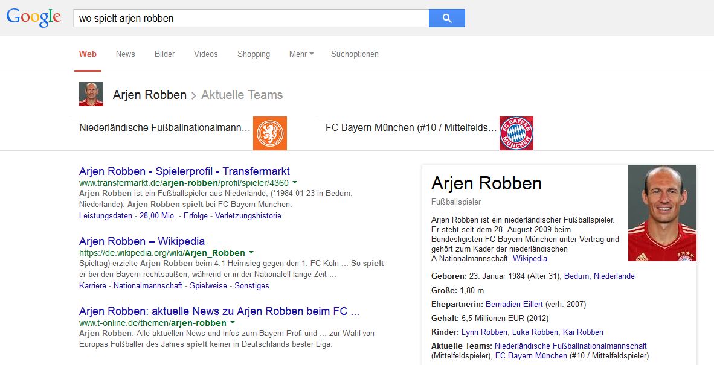
Task: Open Luka Robben link
Action: click(535, 332)
